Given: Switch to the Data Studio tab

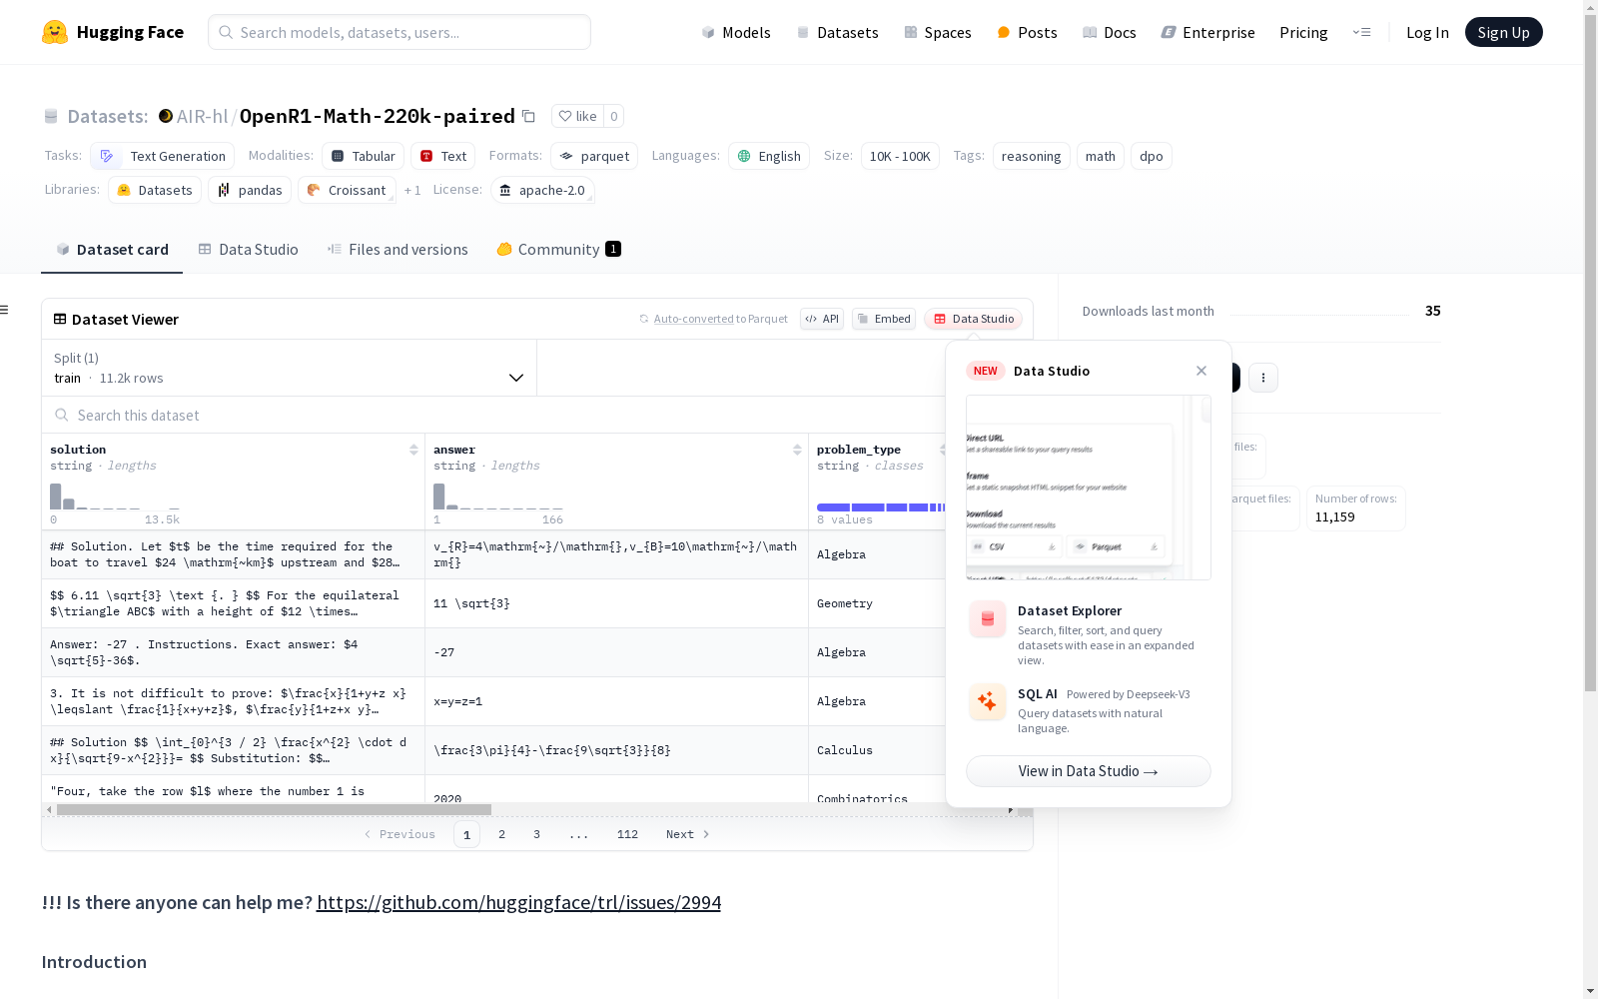Looking at the screenshot, I should [248, 250].
